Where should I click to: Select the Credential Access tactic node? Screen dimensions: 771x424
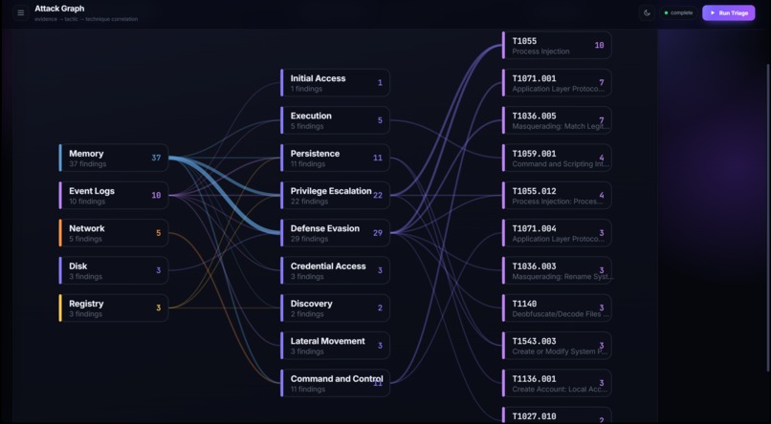coord(335,270)
